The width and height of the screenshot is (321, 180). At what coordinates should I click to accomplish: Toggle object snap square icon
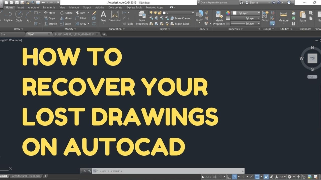257,177
